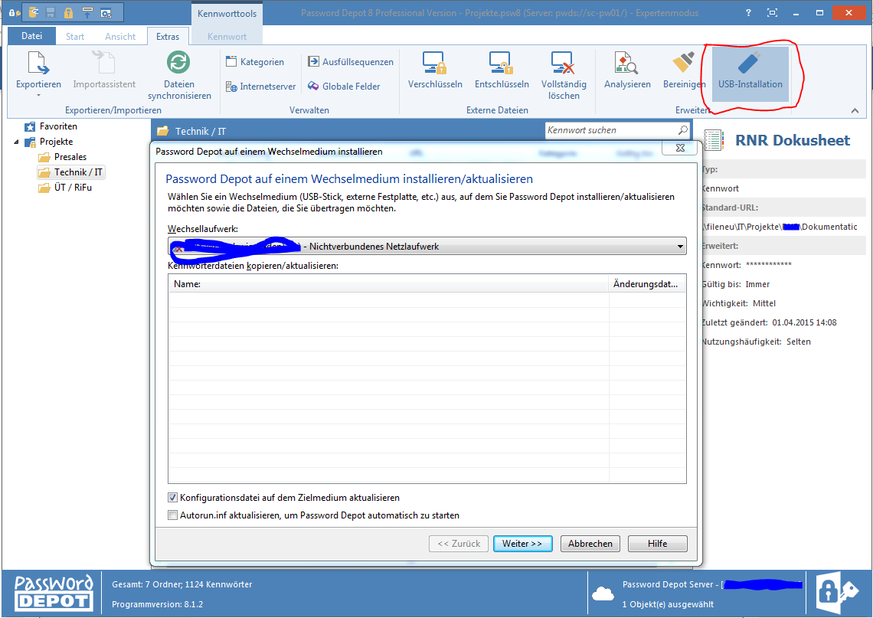Click the database refresh icon in quick access toolbar

[x=34, y=12]
